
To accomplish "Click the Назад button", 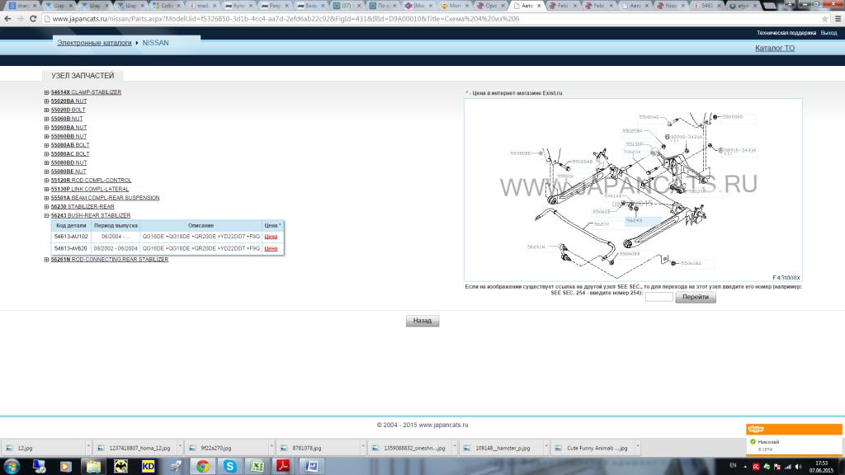I will (x=422, y=321).
